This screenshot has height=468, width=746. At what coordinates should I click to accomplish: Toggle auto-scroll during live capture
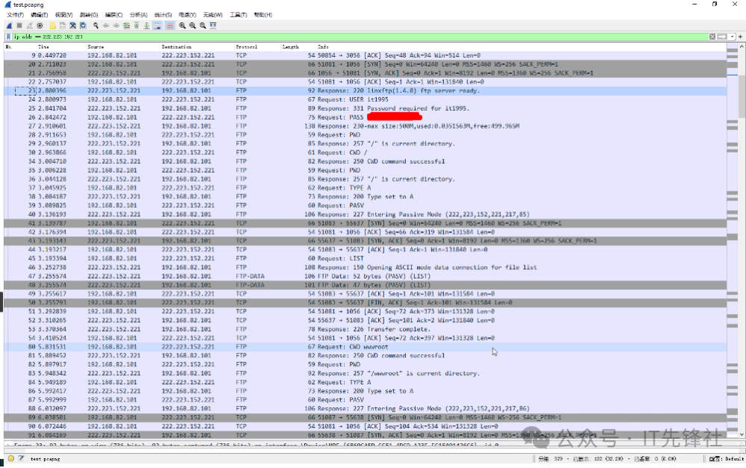158,25
